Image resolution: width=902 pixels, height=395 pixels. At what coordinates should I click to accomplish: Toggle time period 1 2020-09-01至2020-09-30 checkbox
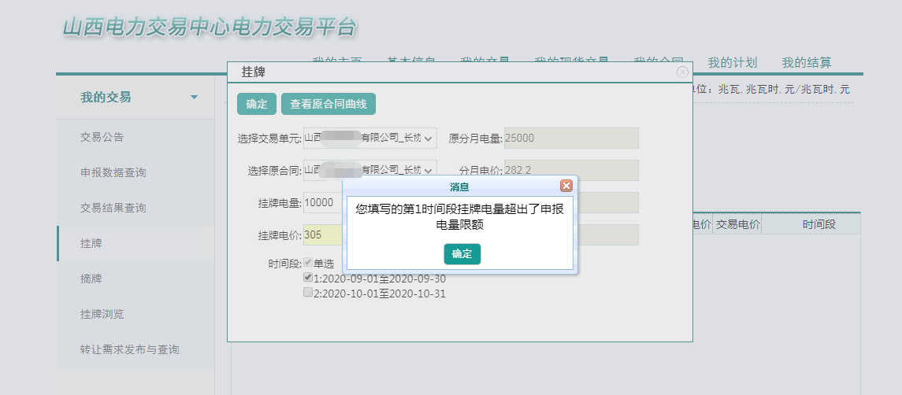click(x=308, y=278)
